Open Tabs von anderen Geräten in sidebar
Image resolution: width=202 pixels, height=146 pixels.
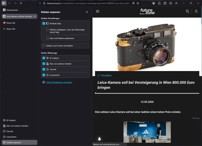[x=19, y=126]
